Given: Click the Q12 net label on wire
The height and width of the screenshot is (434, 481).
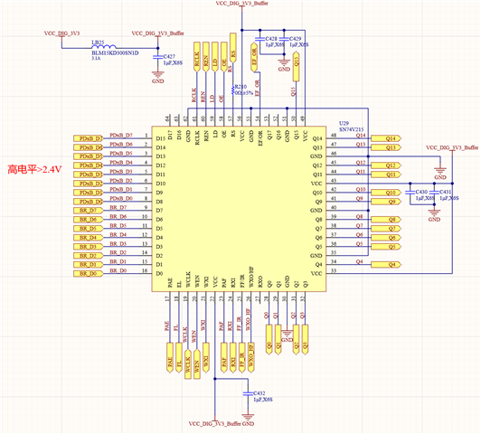Looking at the screenshot, I should point(361,162).
